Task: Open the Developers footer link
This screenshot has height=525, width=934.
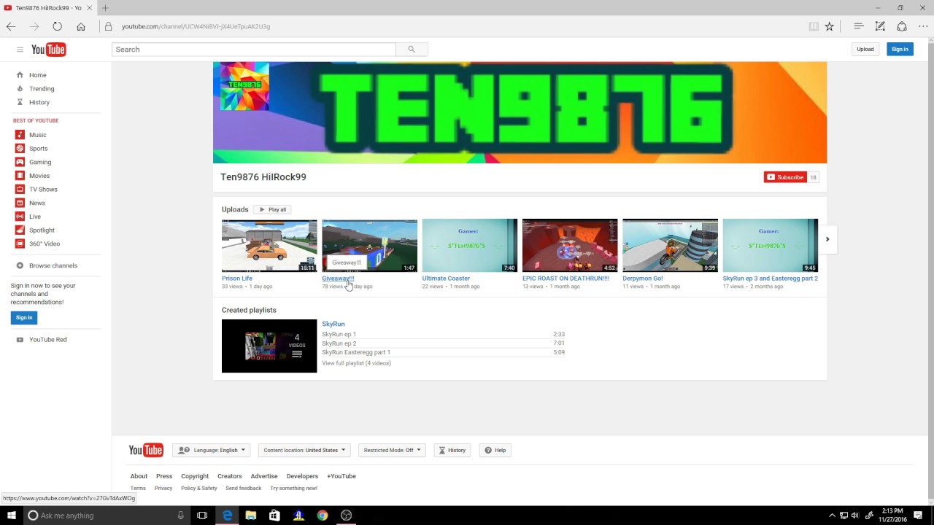Action: pyautogui.click(x=302, y=476)
